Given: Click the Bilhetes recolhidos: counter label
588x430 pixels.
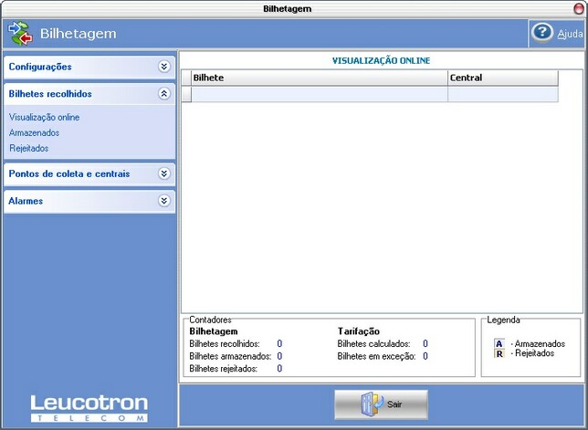Looking at the screenshot, I should pos(225,344).
